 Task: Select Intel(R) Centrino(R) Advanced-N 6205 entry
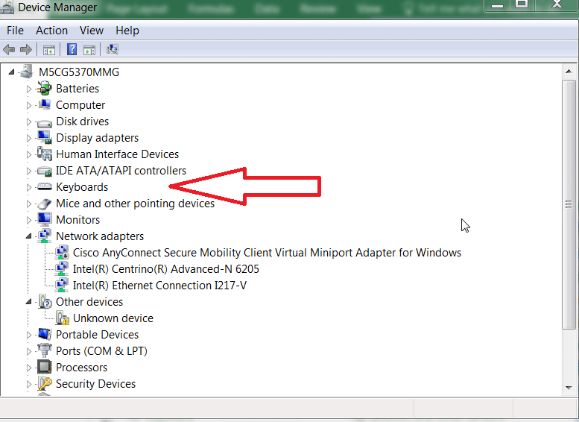(165, 269)
